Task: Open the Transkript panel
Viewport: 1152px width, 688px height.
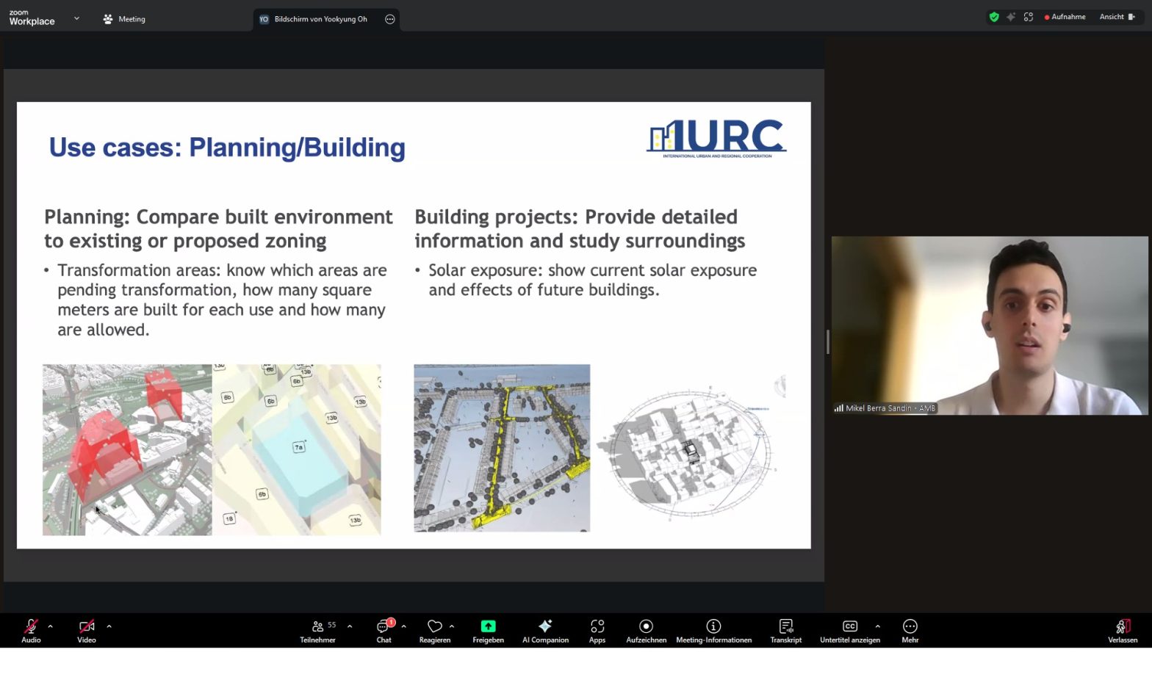Action: click(785, 629)
